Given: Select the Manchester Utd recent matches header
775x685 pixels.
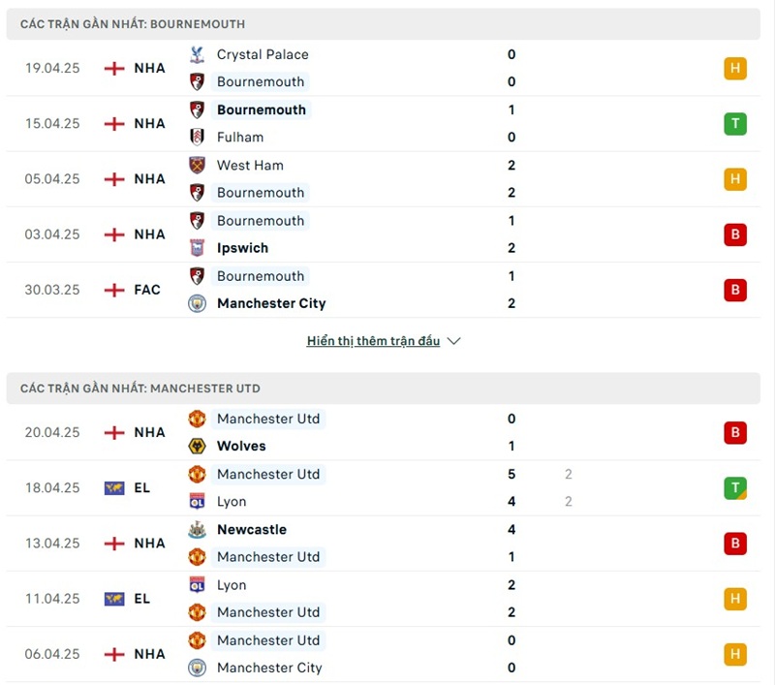Looking at the screenshot, I should tap(140, 389).
